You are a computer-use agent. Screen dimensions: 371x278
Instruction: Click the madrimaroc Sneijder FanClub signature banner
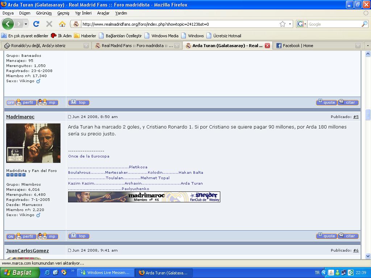tap(144, 197)
